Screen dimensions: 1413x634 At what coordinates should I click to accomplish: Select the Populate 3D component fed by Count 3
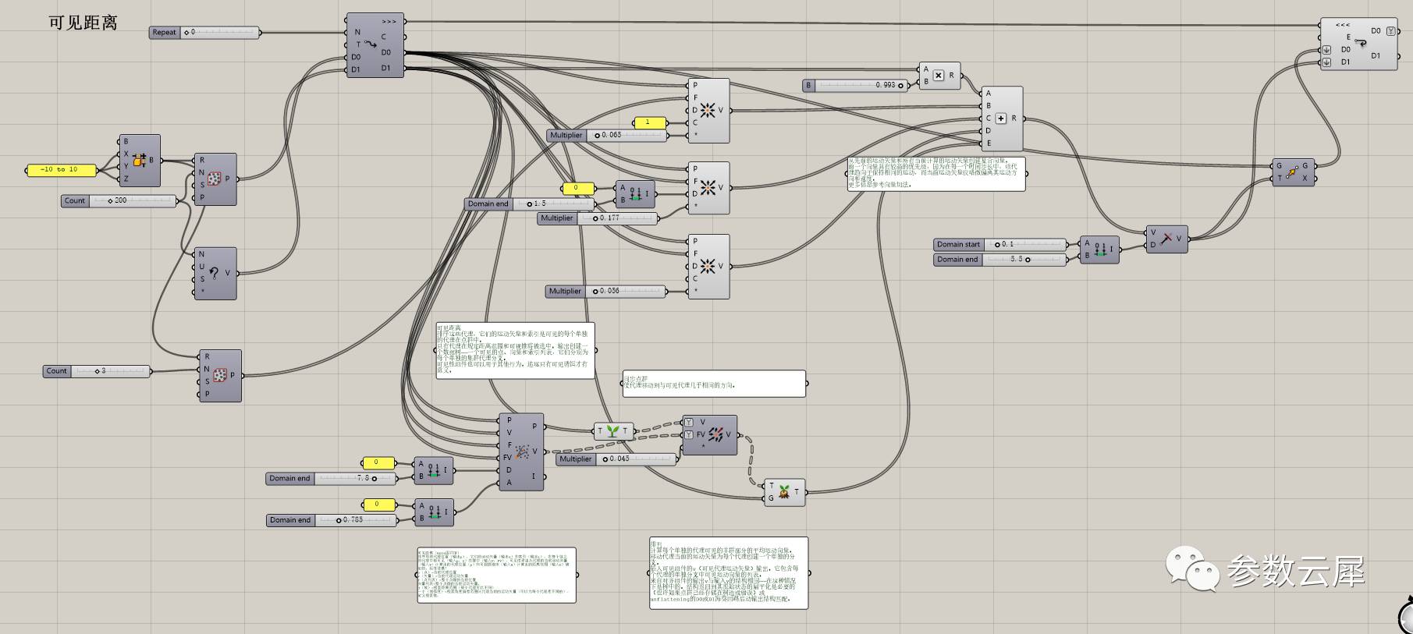(220, 376)
